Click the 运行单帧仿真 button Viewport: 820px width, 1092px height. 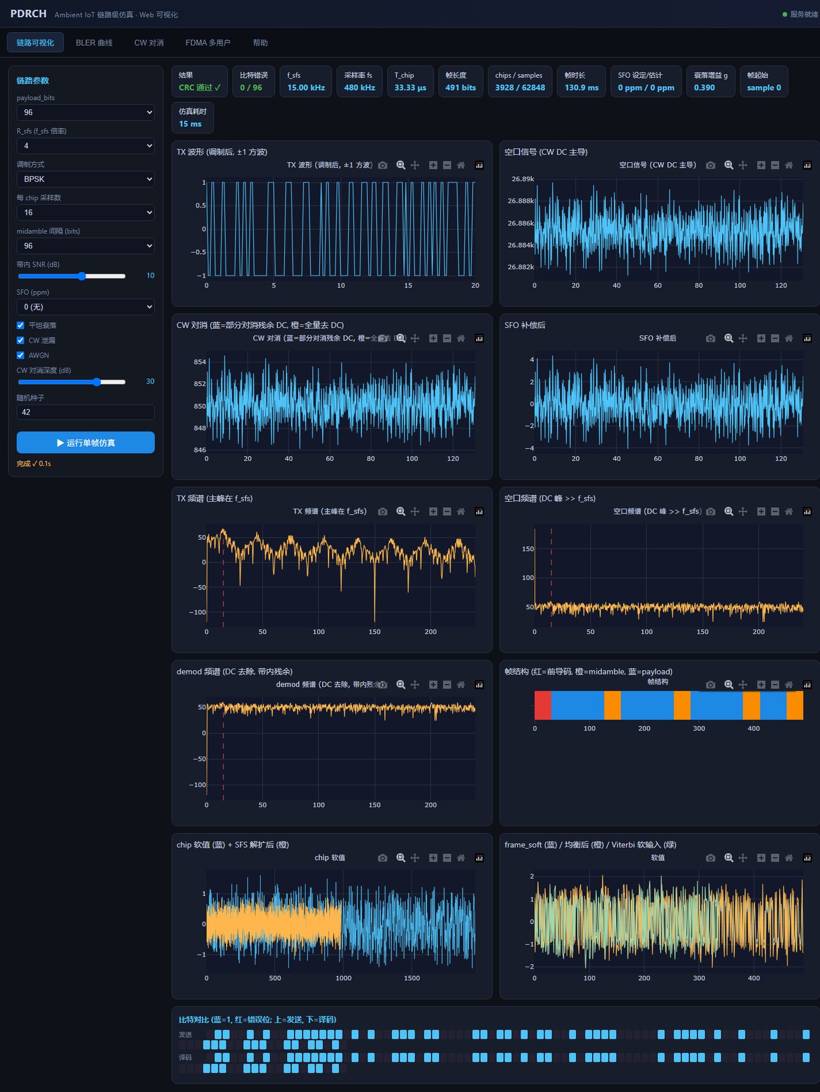tap(86, 443)
